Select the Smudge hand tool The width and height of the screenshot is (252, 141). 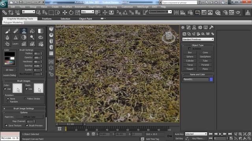7,44
